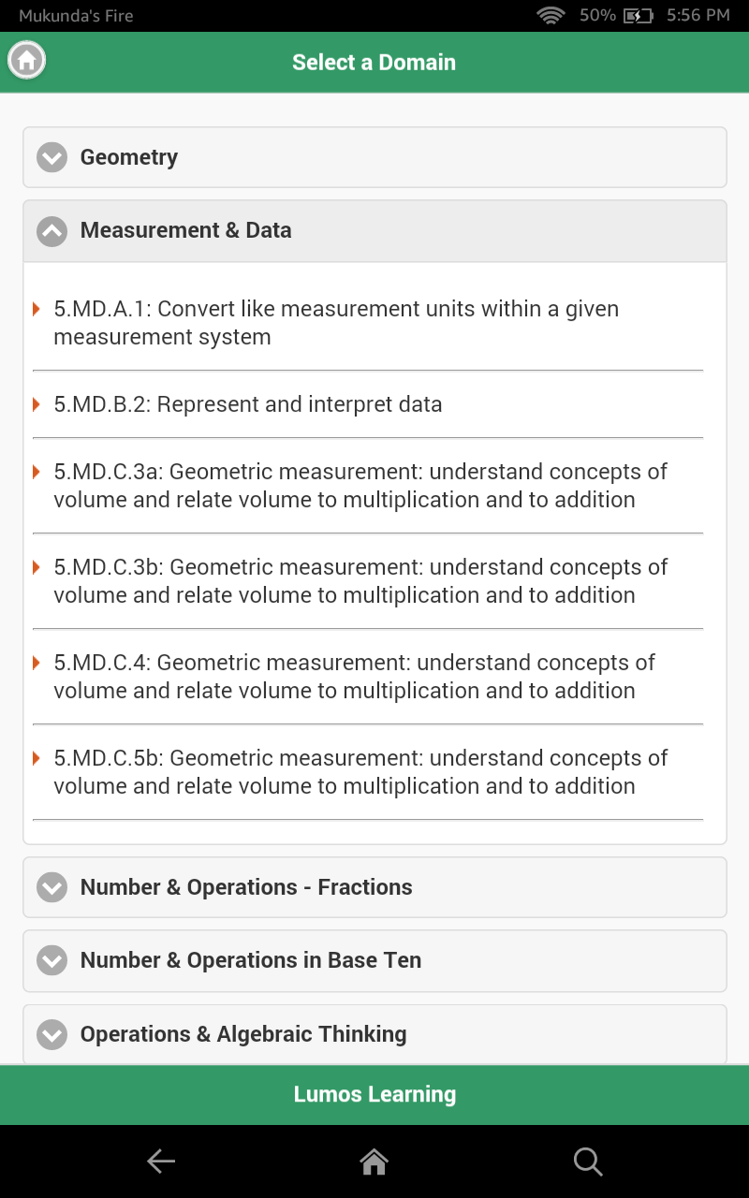
Task: Tap the Lumos Learning footer banner
Action: pos(374,1094)
